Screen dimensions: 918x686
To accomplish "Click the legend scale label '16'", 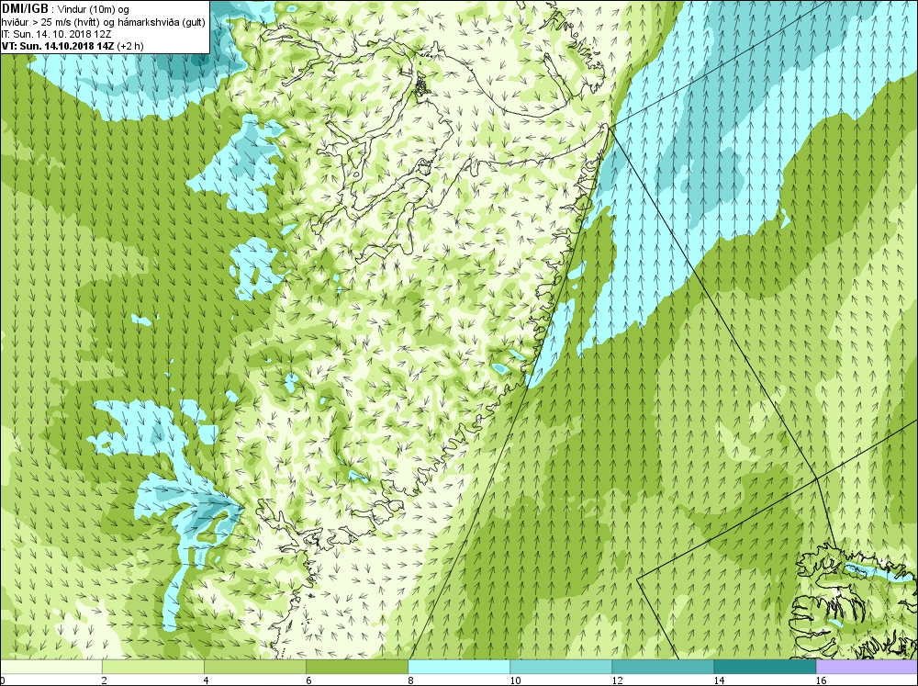I will 821,680.
